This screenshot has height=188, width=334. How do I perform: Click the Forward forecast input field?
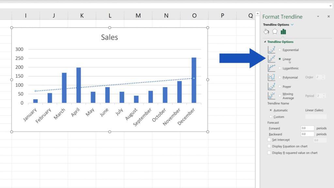click(307, 128)
